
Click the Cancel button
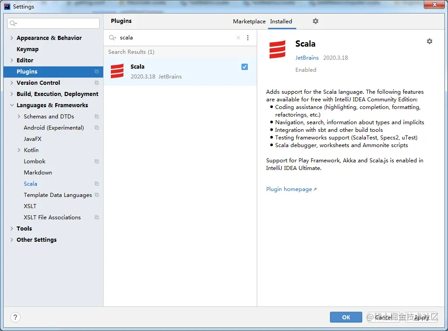pyautogui.click(x=383, y=317)
